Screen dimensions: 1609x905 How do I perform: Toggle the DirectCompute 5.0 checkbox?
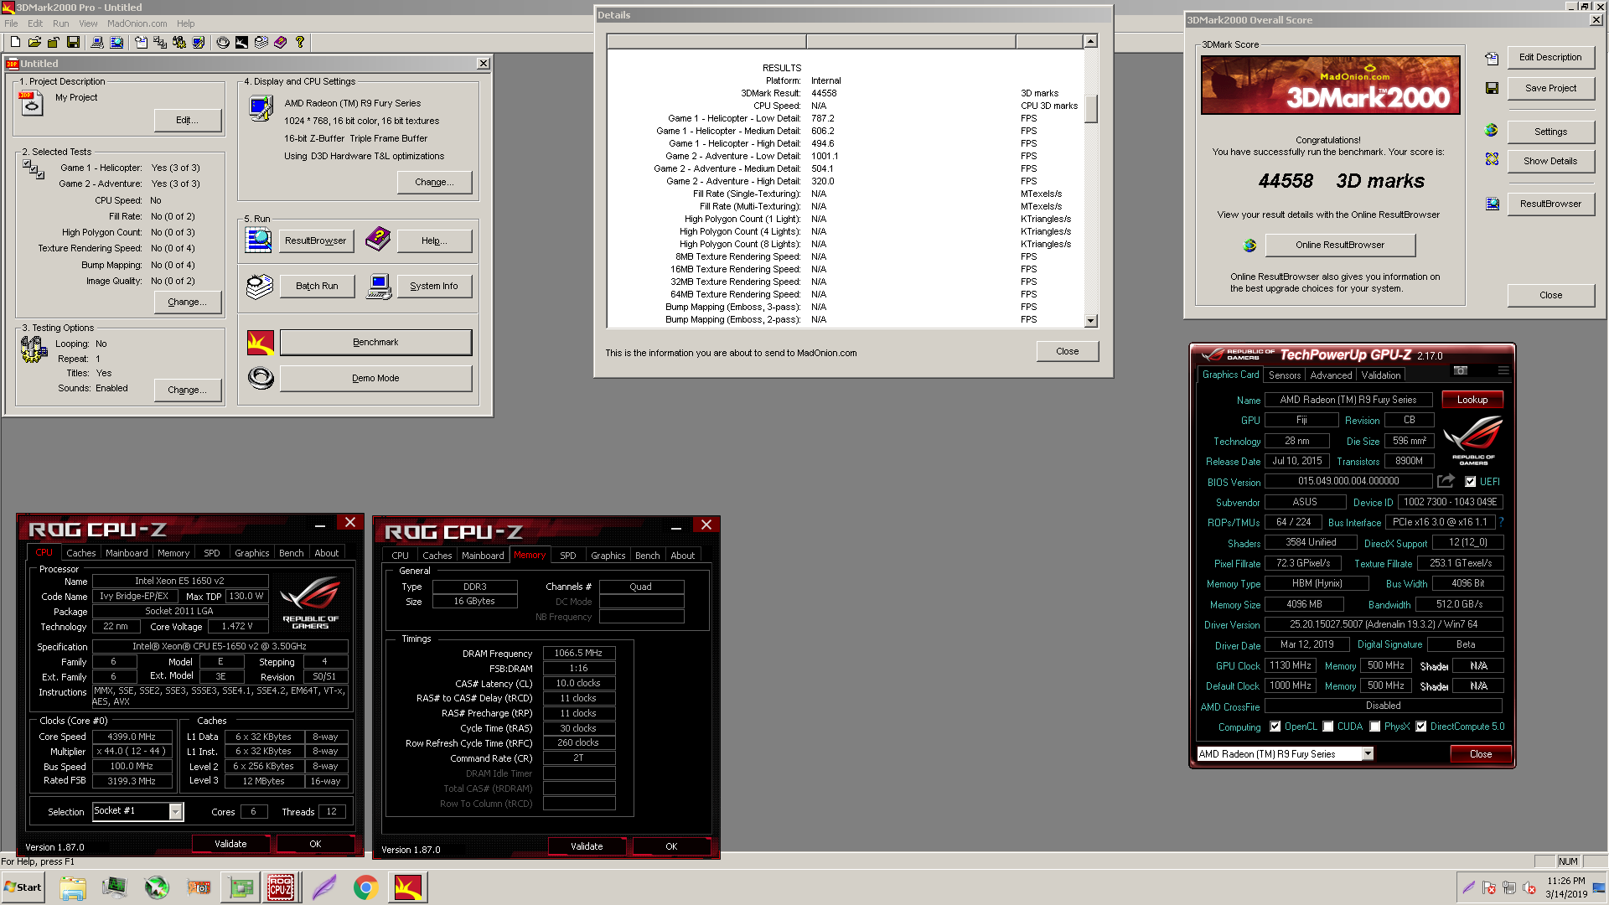tap(1420, 727)
